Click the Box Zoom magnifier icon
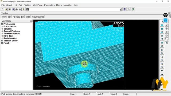 point(162,57)
